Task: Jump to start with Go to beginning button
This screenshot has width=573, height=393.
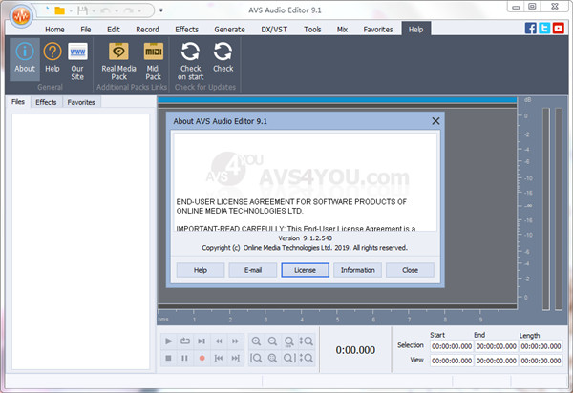Action: 219,358
